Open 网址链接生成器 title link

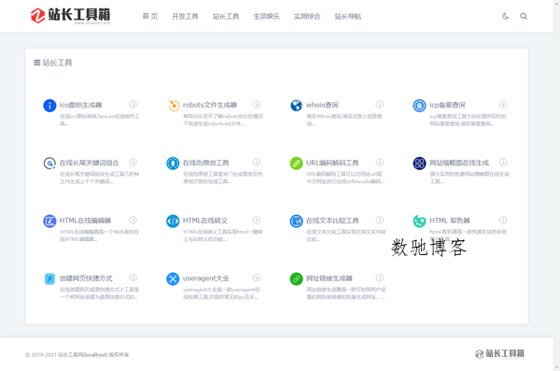point(329,278)
